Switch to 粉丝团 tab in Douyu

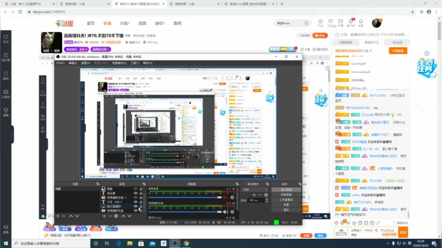[x=397, y=42]
